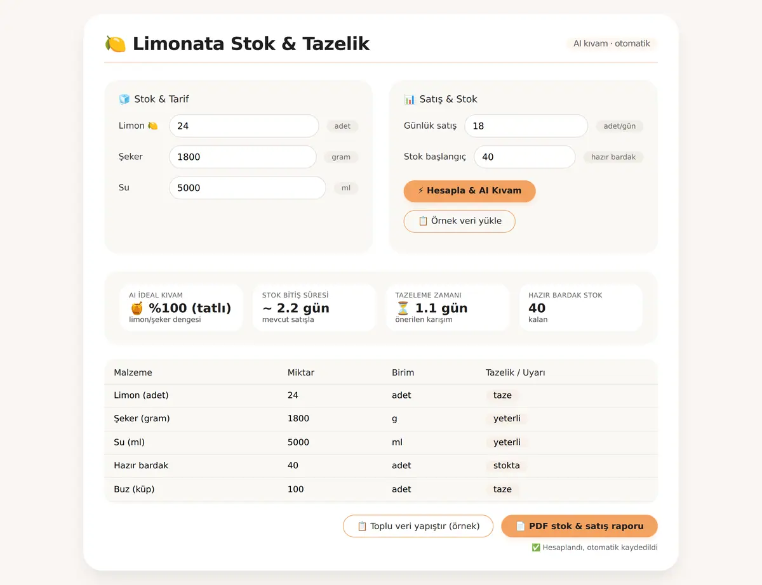
Task: Load sample data with Örnek veri yükle
Action: coord(460,221)
